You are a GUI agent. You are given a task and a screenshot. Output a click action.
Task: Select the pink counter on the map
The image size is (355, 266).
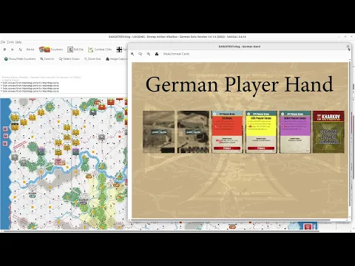58,162
